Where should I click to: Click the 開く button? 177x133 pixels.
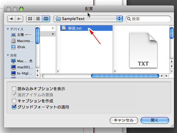pos(155,120)
